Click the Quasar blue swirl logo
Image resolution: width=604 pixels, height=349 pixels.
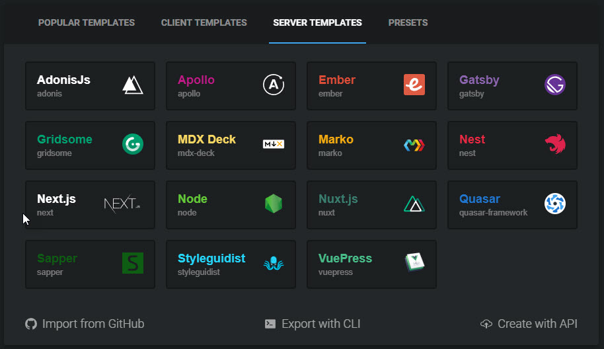554,204
